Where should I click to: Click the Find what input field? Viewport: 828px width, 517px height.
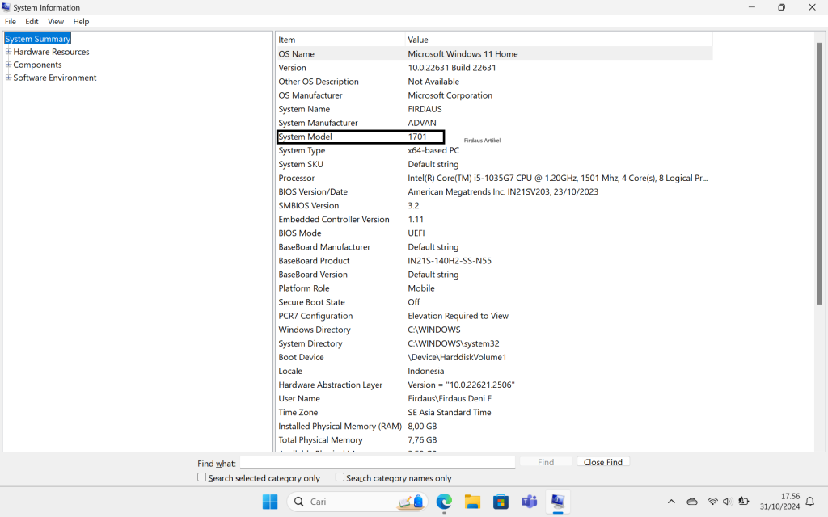pos(378,463)
